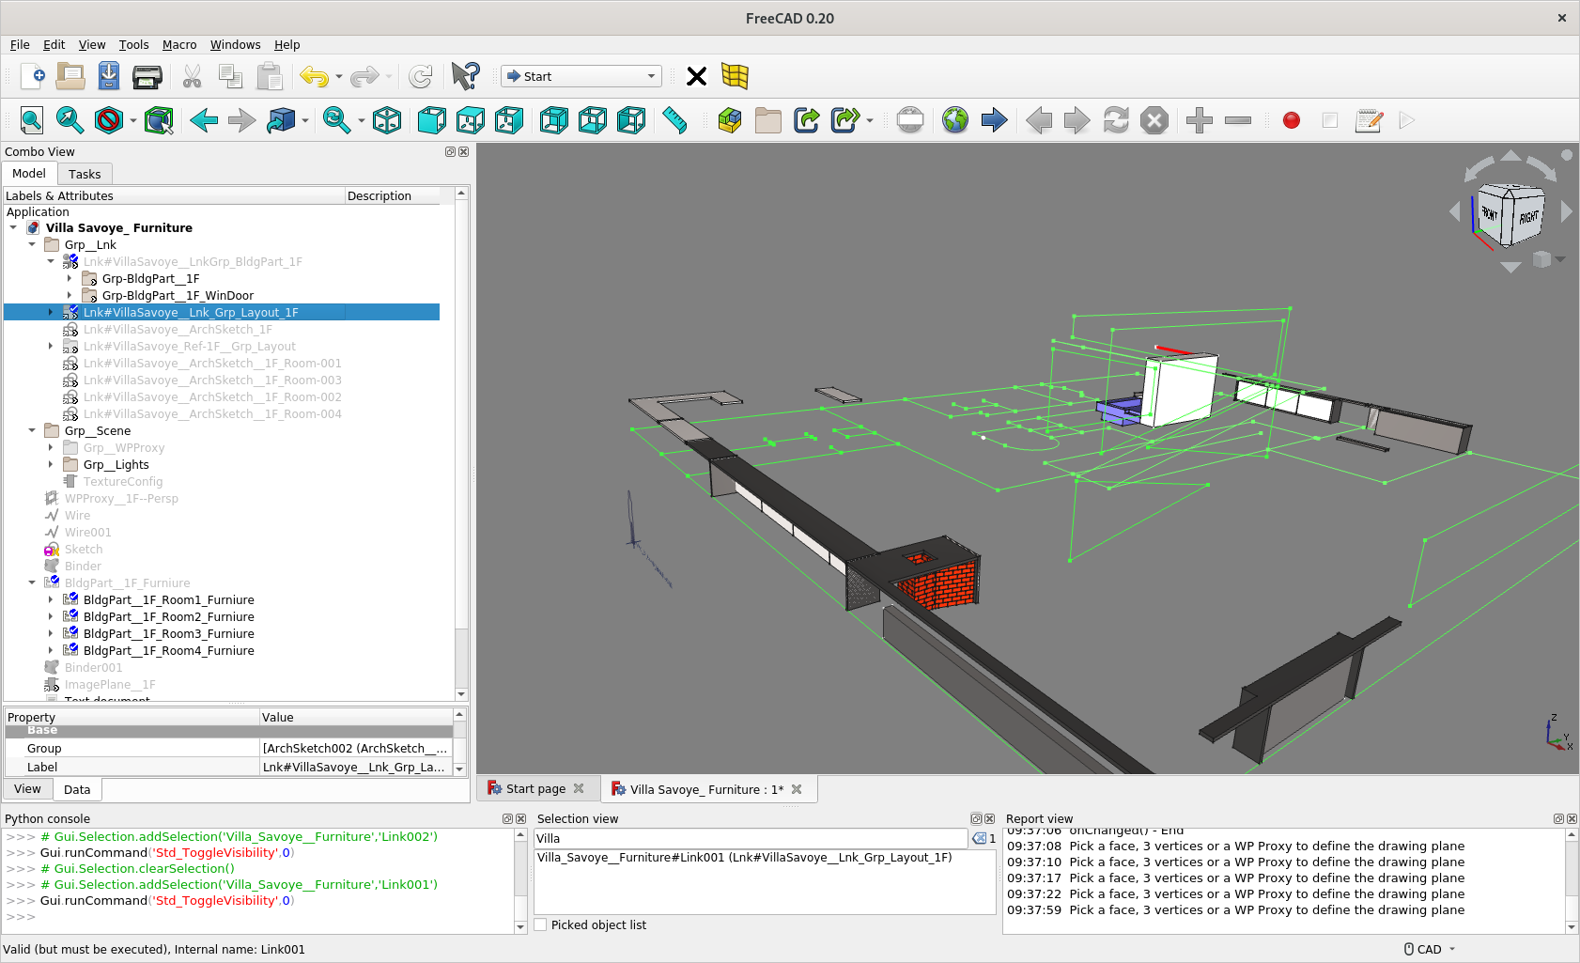Set rear view cube icon
The height and width of the screenshot is (963, 1580).
554,120
